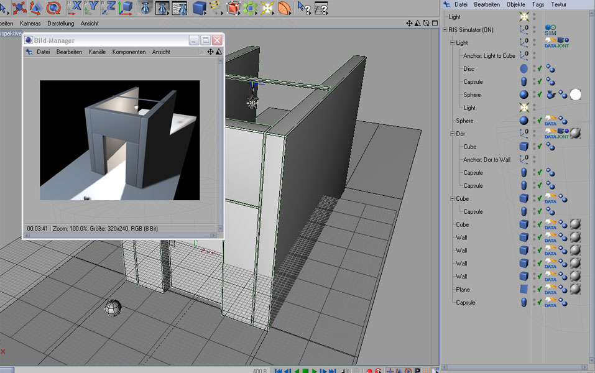
Task: Collapse the Dor object group
Action: coord(452,134)
